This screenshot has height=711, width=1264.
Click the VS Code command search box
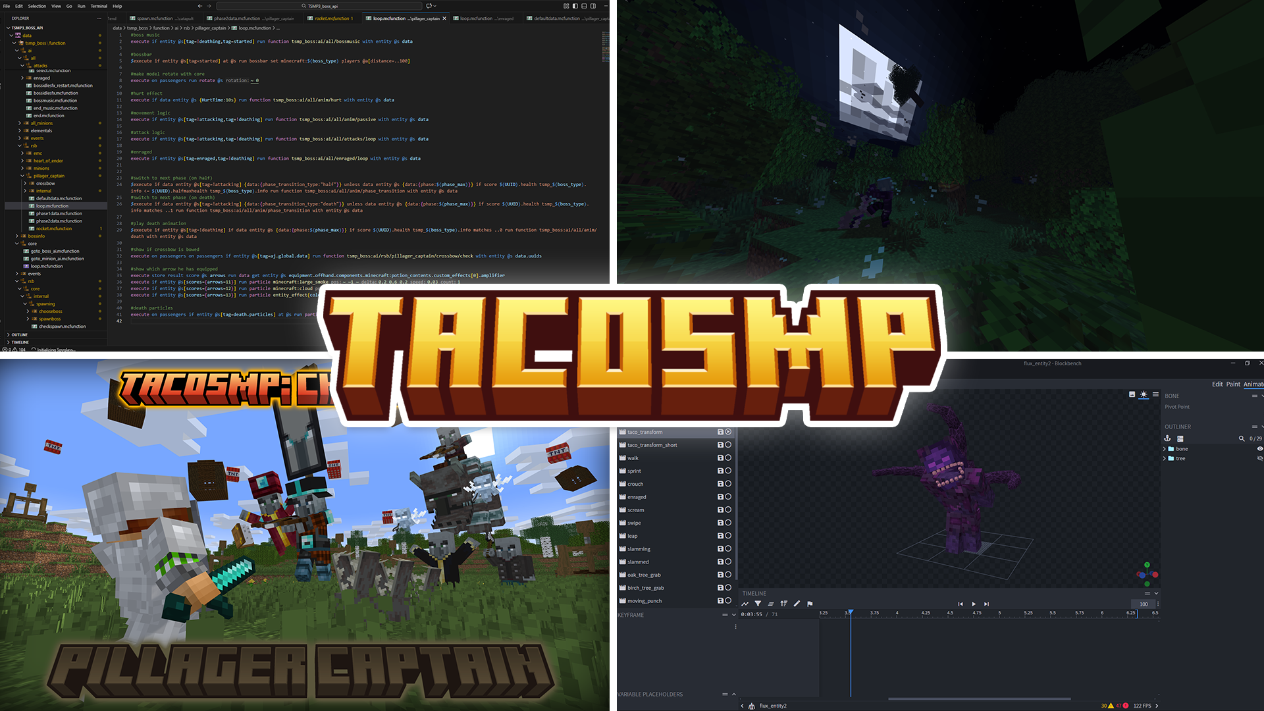click(x=319, y=6)
